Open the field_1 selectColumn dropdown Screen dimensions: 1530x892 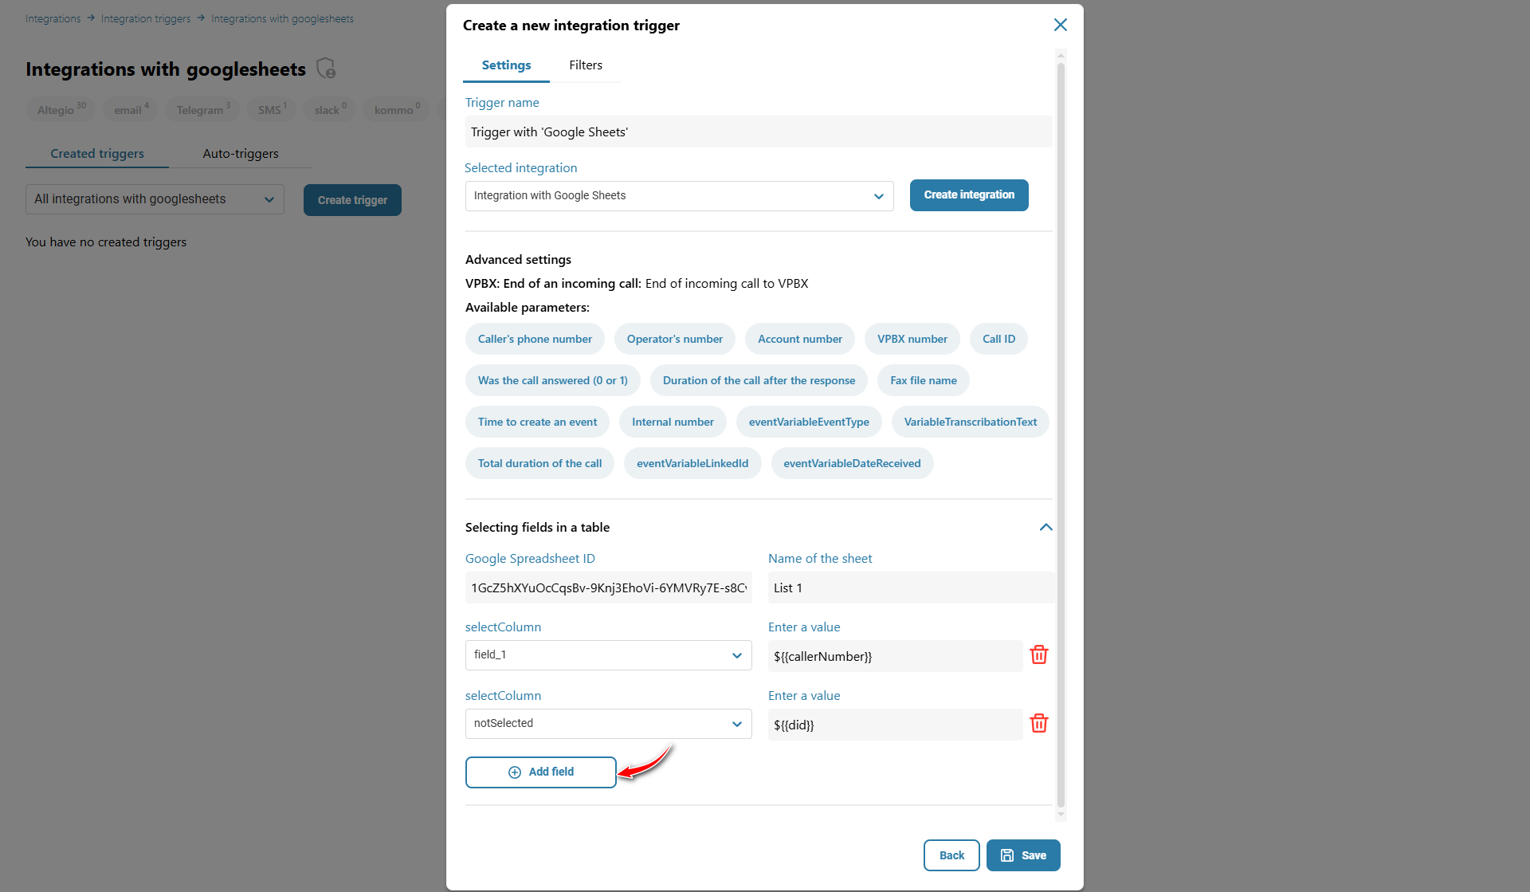(x=608, y=655)
